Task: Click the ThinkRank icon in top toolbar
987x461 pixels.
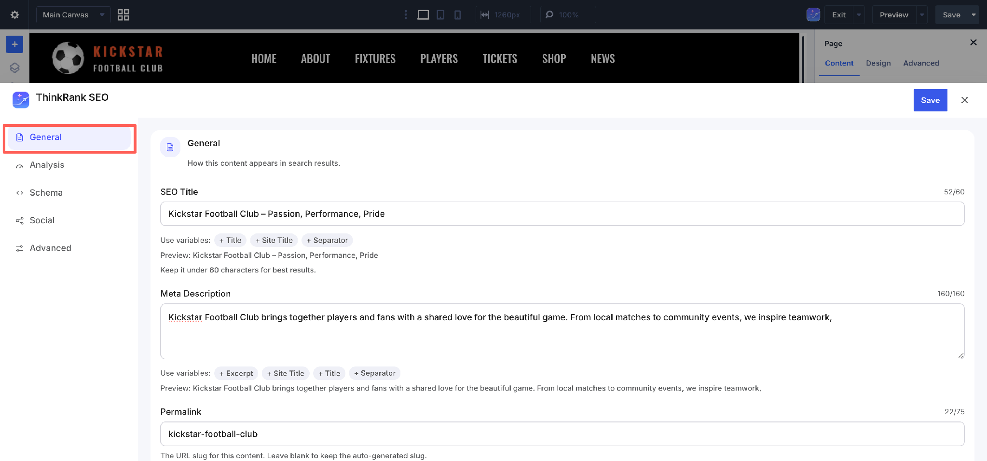Action: pyautogui.click(x=813, y=14)
